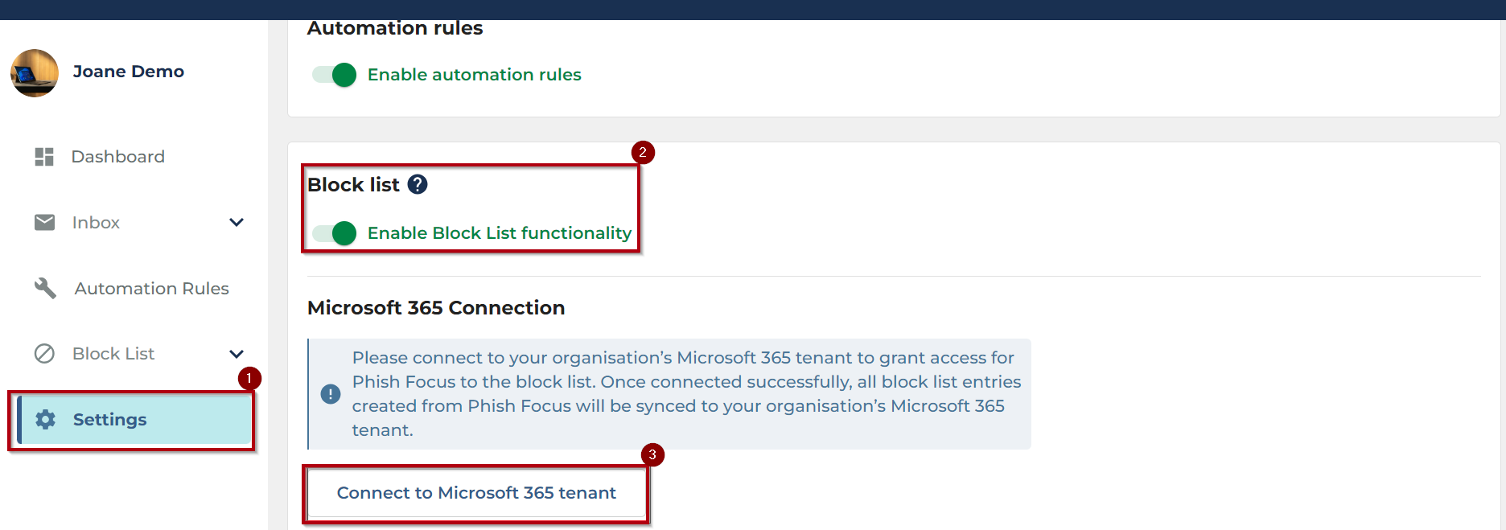The image size is (1506, 530).
Task: Click the Joane Demo username
Action: 129,72
